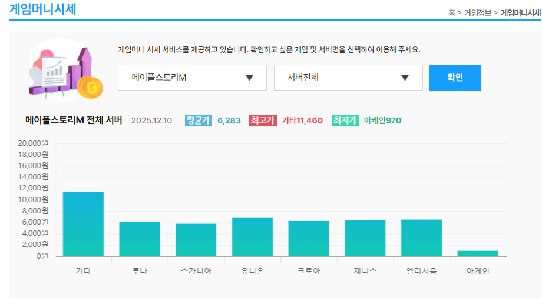Open the 메이플스토리M game dropdown
The width and height of the screenshot is (542, 298).
[192, 78]
